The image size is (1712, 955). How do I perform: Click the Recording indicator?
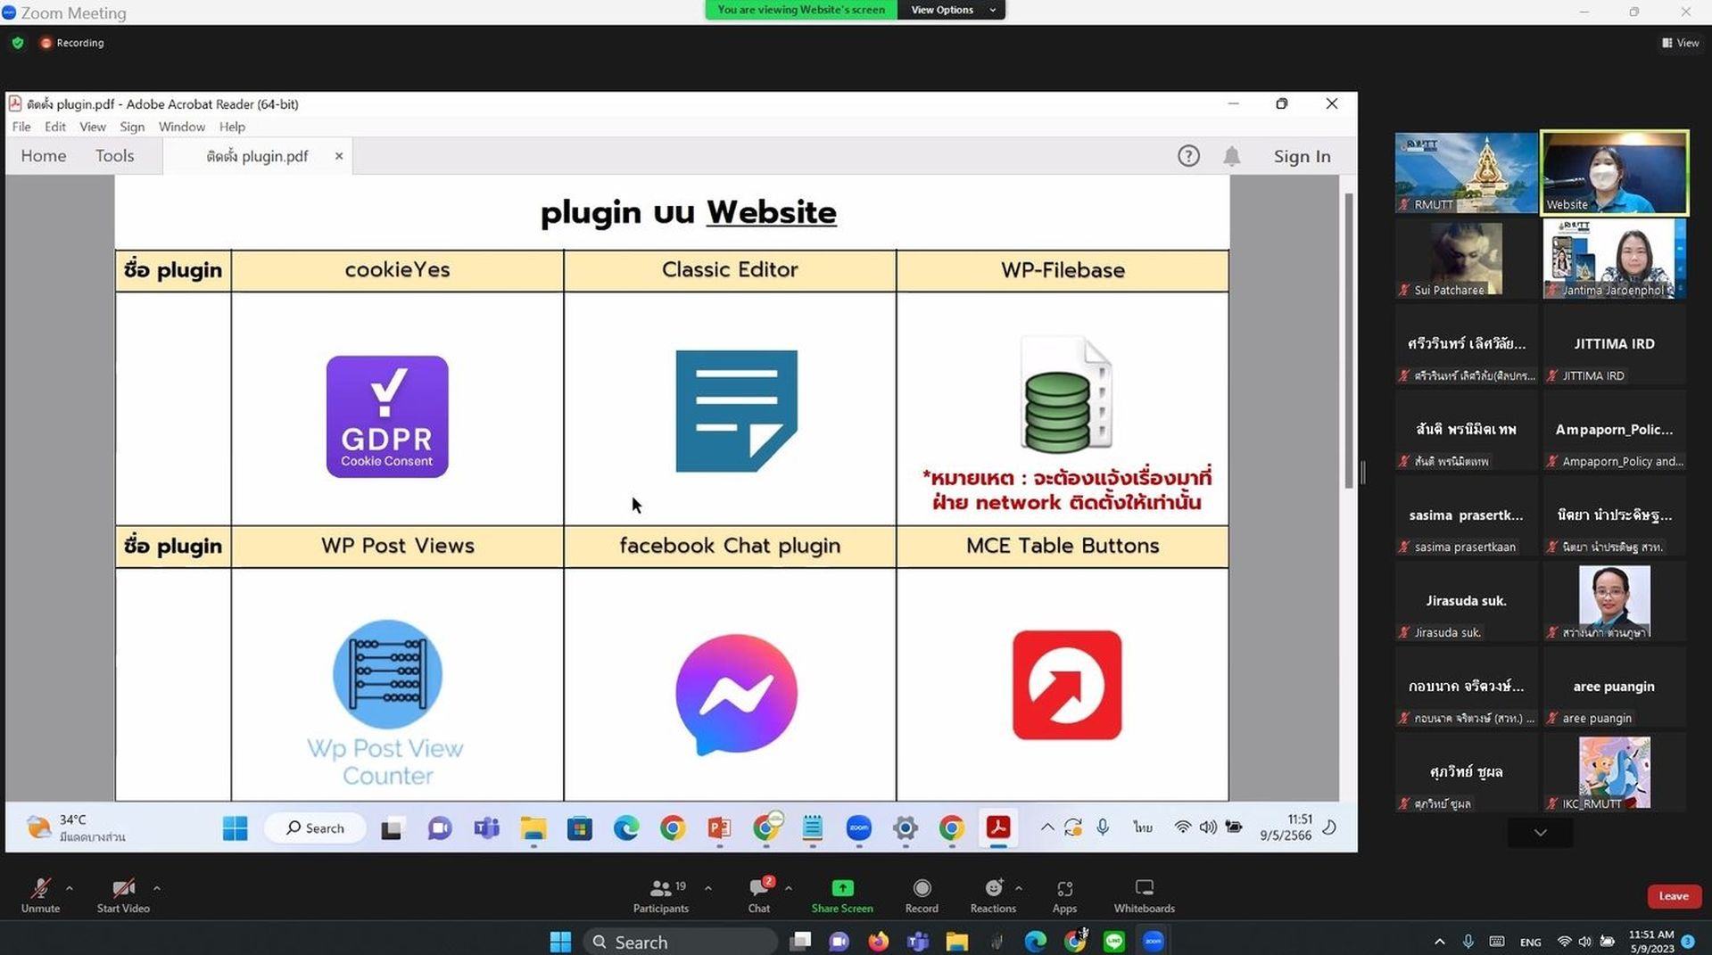coord(72,43)
